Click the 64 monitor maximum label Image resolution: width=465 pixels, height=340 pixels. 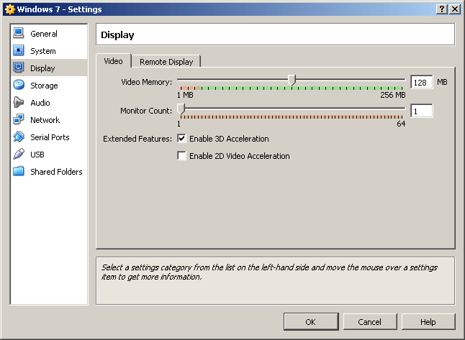(401, 124)
